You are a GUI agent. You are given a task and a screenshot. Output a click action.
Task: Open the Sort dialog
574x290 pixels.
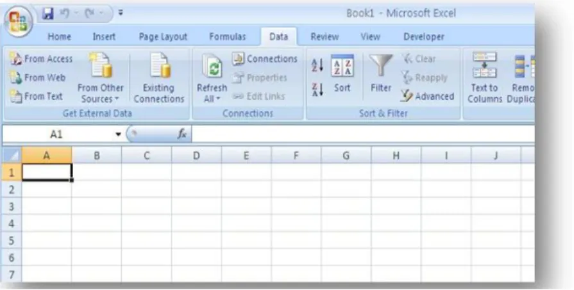point(342,74)
